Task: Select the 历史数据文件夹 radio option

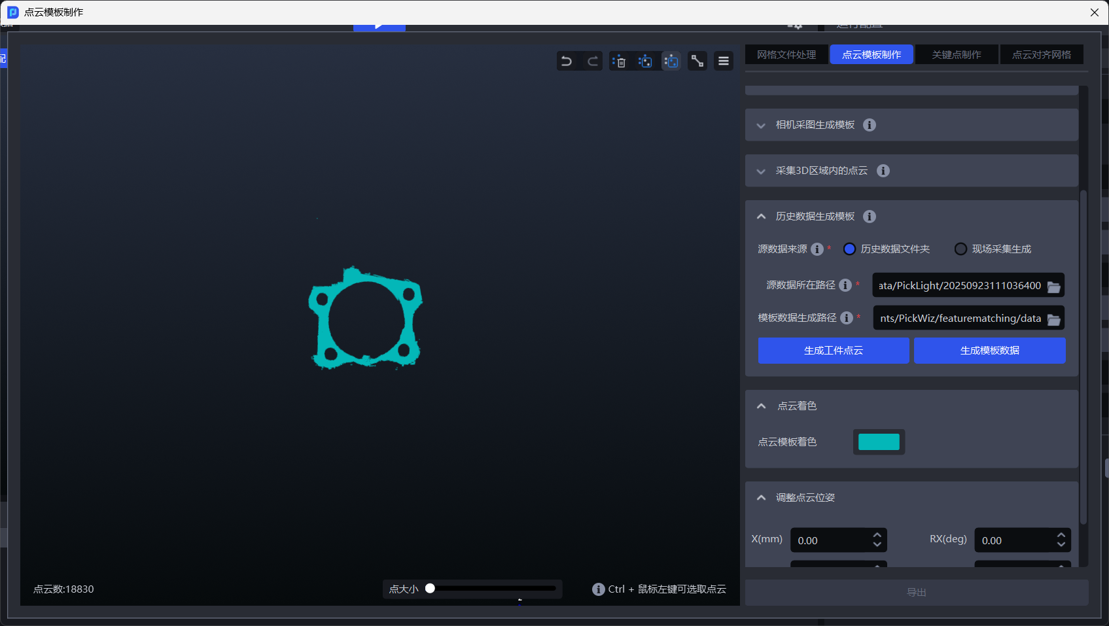Action: (x=850, y=249)
